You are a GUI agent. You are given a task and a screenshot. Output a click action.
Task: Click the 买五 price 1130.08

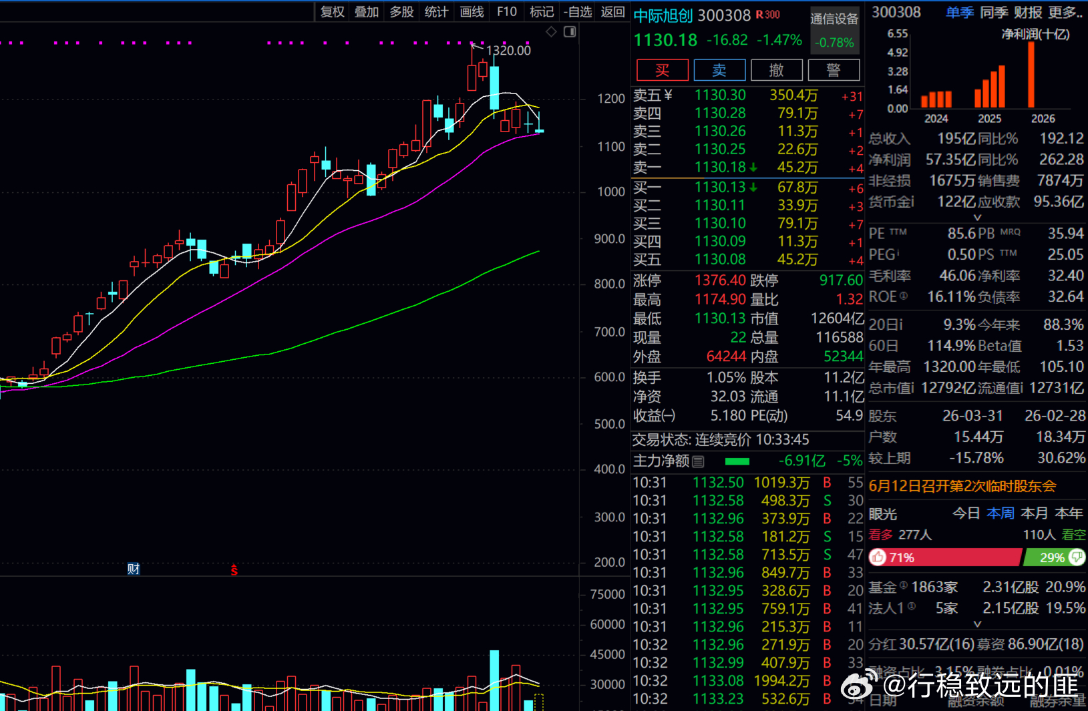coord(720,260)
